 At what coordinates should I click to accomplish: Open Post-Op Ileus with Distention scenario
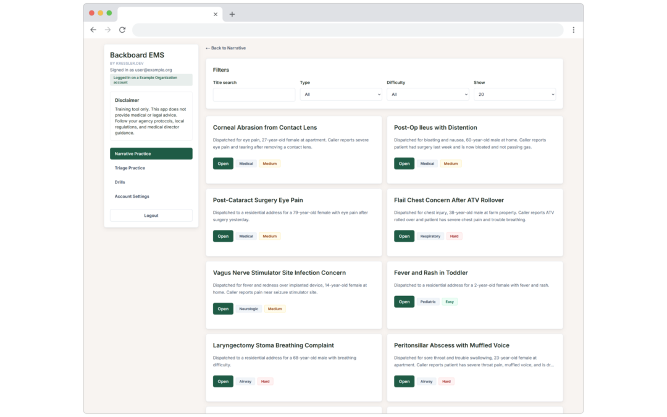click(x=404, y=163)
